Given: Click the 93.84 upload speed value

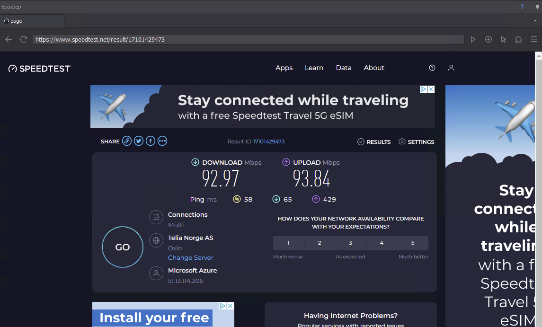Looking at the screenshot, I should [x=311, y=179].
